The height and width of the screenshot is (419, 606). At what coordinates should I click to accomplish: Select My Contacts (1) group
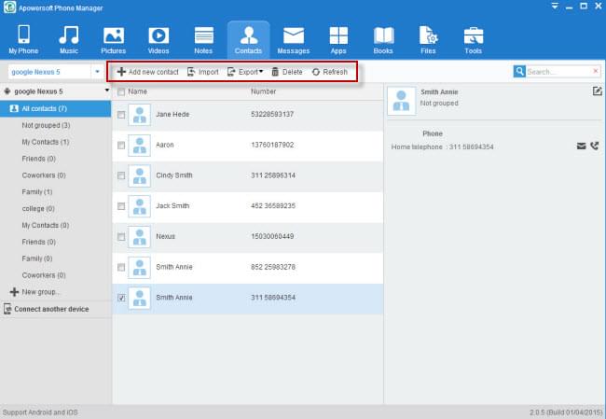(46, 142)
